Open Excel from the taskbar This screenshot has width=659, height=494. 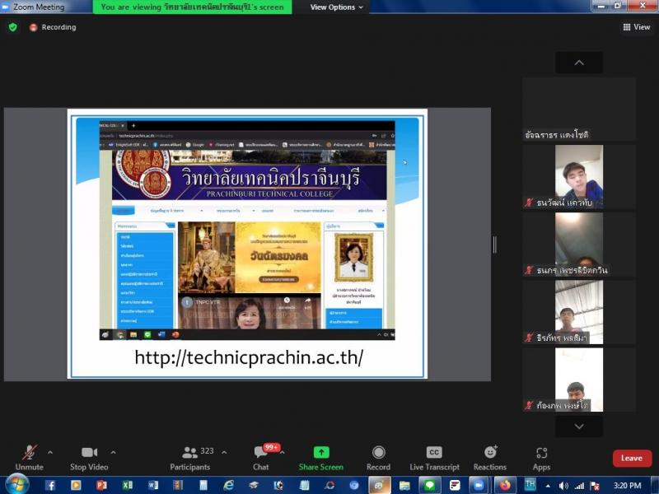[128, 486]
